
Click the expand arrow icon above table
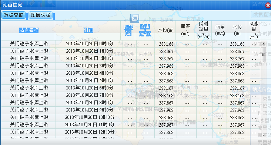[x=135, y=18]
